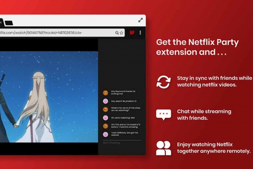This screenshot has width=253, height=169.
Task: Click burger avatar beside "Oh! This anime" message
Action: click(x=106, y=126)
